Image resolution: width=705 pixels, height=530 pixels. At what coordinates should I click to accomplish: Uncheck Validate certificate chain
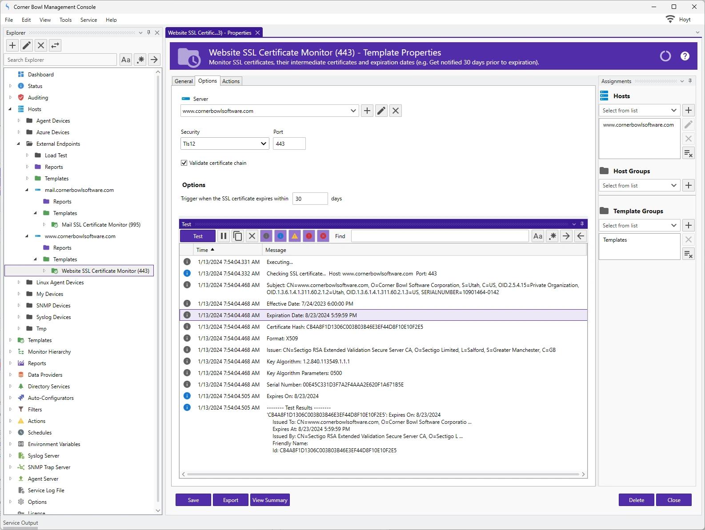point(184,163)
